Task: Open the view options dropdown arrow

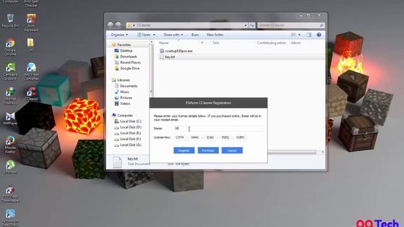Action: pos(299,35)
